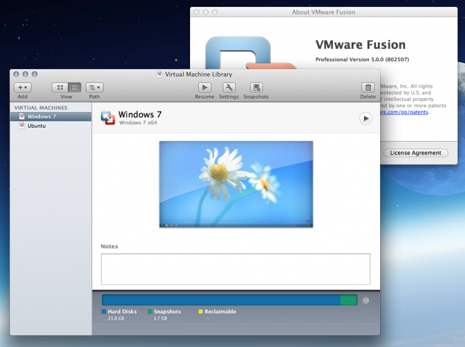Refresh disk usage with circular arrow icon

366,301
